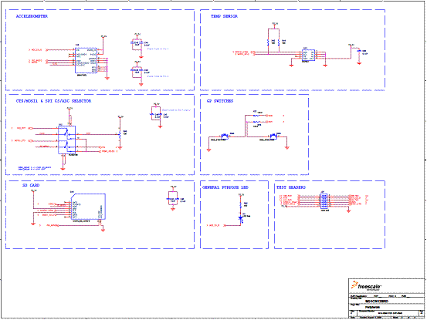
Task: Click the TEMP SENSOR section title
Action: [x=224, y=16]
